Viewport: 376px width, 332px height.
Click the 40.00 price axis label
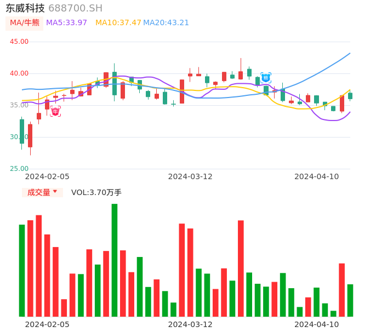[x=19, y=73]
